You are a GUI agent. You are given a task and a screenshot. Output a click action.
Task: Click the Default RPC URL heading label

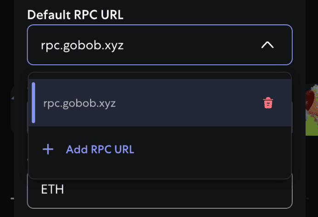[75, 14]
